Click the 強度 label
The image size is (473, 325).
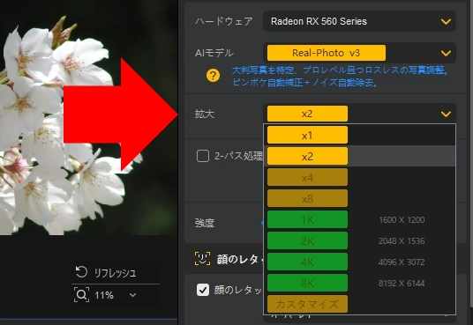pyautogui.click(x=205, y=223)
